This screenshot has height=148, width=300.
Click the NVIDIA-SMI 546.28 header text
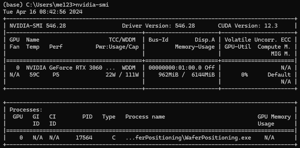[x=38, y=26]
